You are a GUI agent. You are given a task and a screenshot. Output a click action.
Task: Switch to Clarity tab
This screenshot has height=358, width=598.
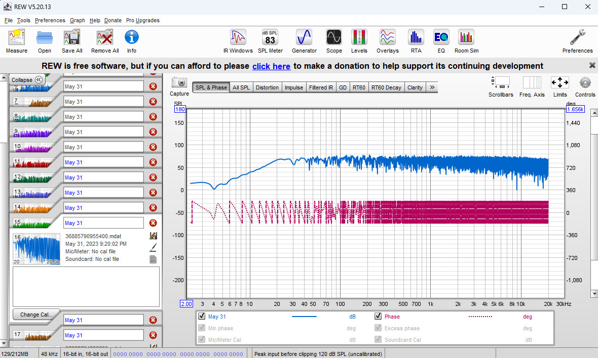[415, 87]
